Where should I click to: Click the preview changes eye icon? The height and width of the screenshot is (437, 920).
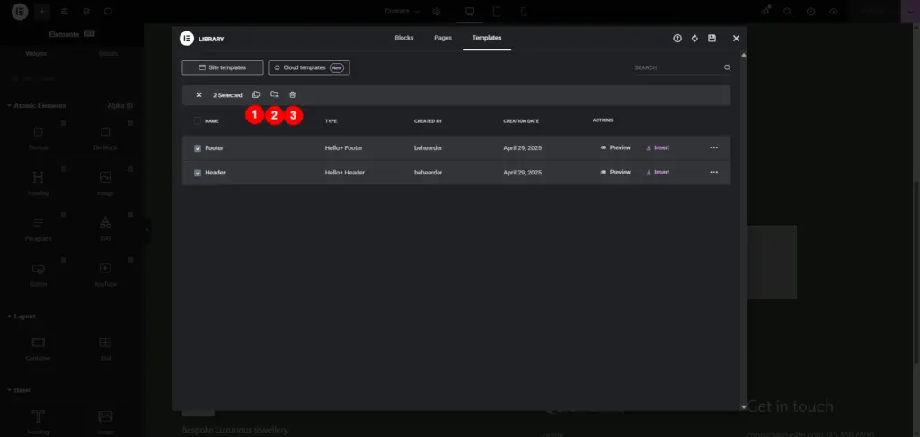pos(833,11)
